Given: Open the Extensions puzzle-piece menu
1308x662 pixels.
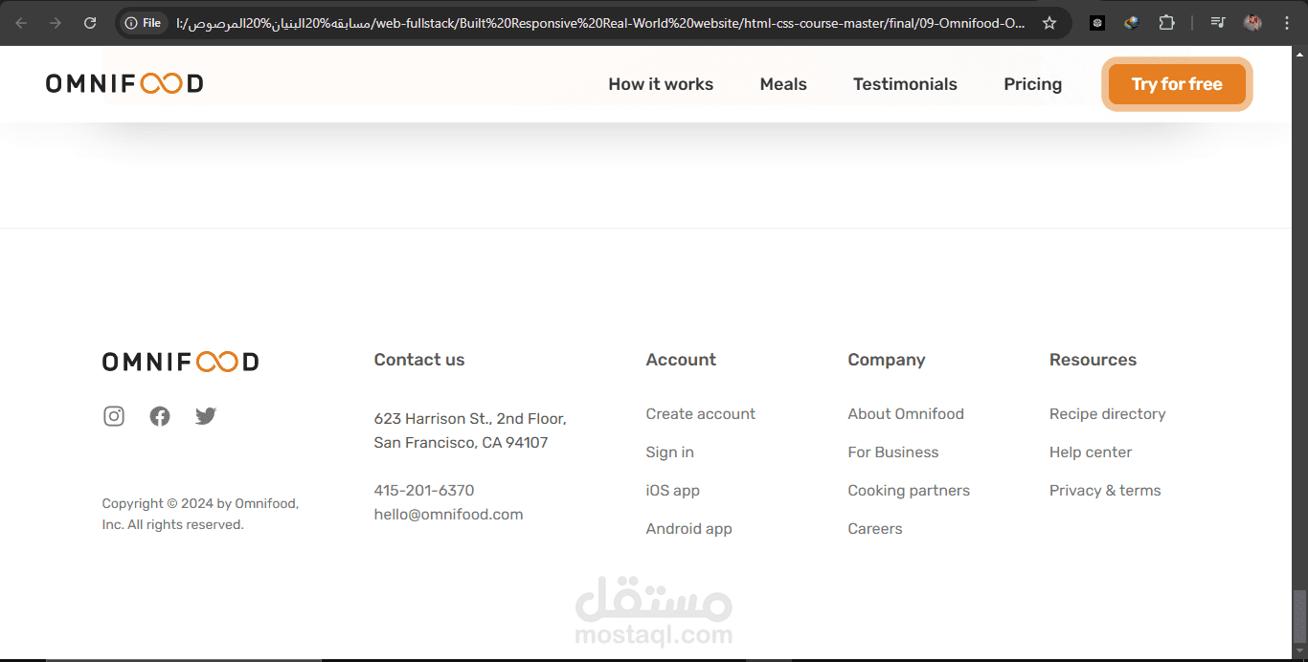Looking at the screenshot, I should (x=1166, y=23).
